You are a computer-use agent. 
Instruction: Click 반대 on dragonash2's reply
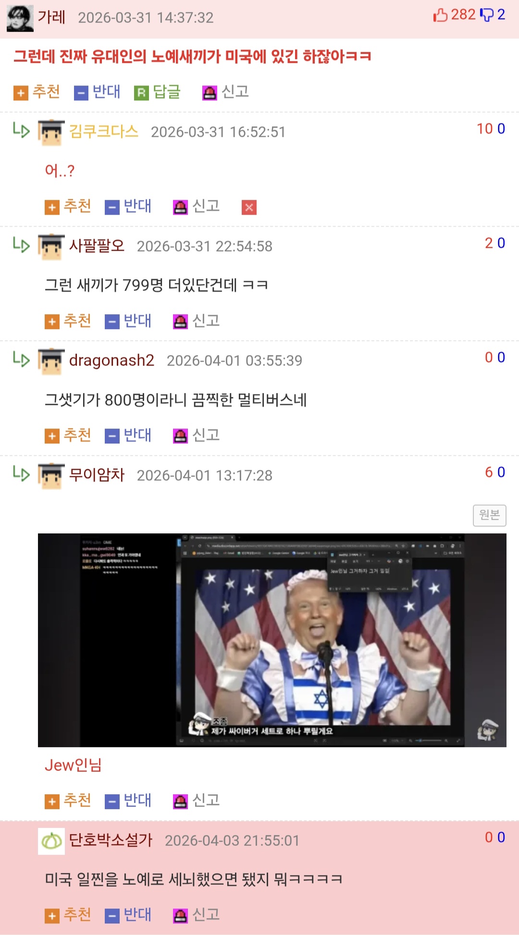(x=128, y=435)
